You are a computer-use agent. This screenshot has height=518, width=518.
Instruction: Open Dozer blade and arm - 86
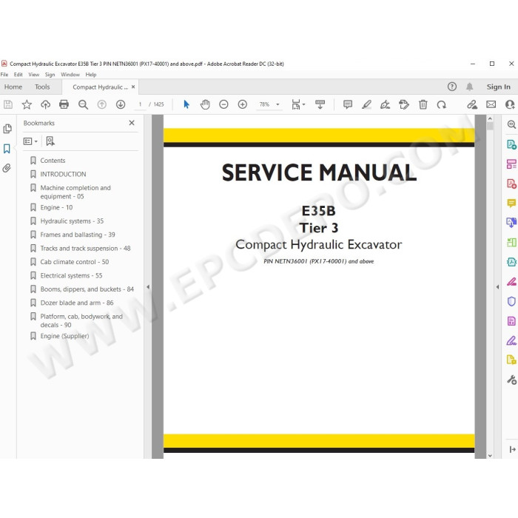pyautogui.click(x=77, y=303)
